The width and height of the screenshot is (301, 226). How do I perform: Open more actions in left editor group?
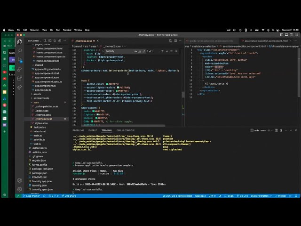180,41
